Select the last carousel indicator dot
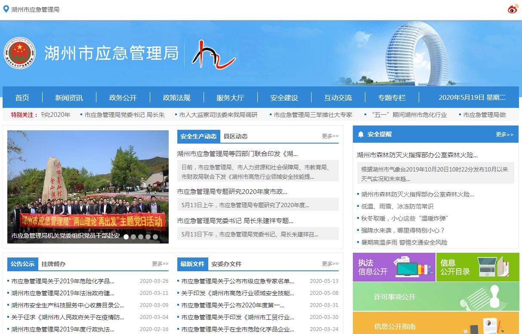Viewport: 522px width, 334px height. pyautogui.click(x=155, y=236)
